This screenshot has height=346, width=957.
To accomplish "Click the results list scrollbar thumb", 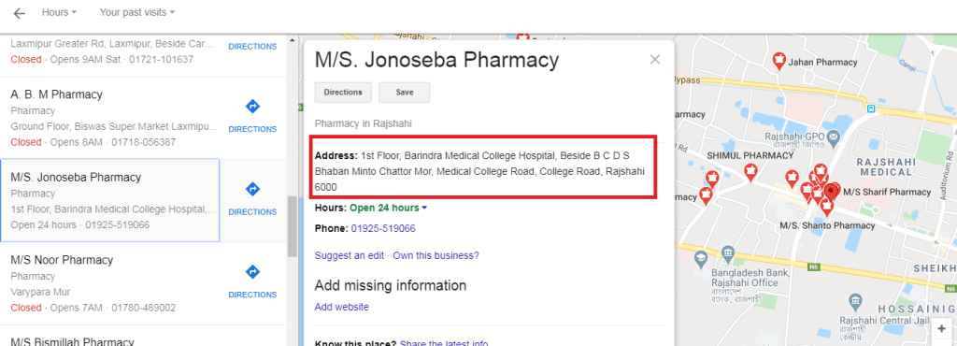I will [x=293, y=226].
